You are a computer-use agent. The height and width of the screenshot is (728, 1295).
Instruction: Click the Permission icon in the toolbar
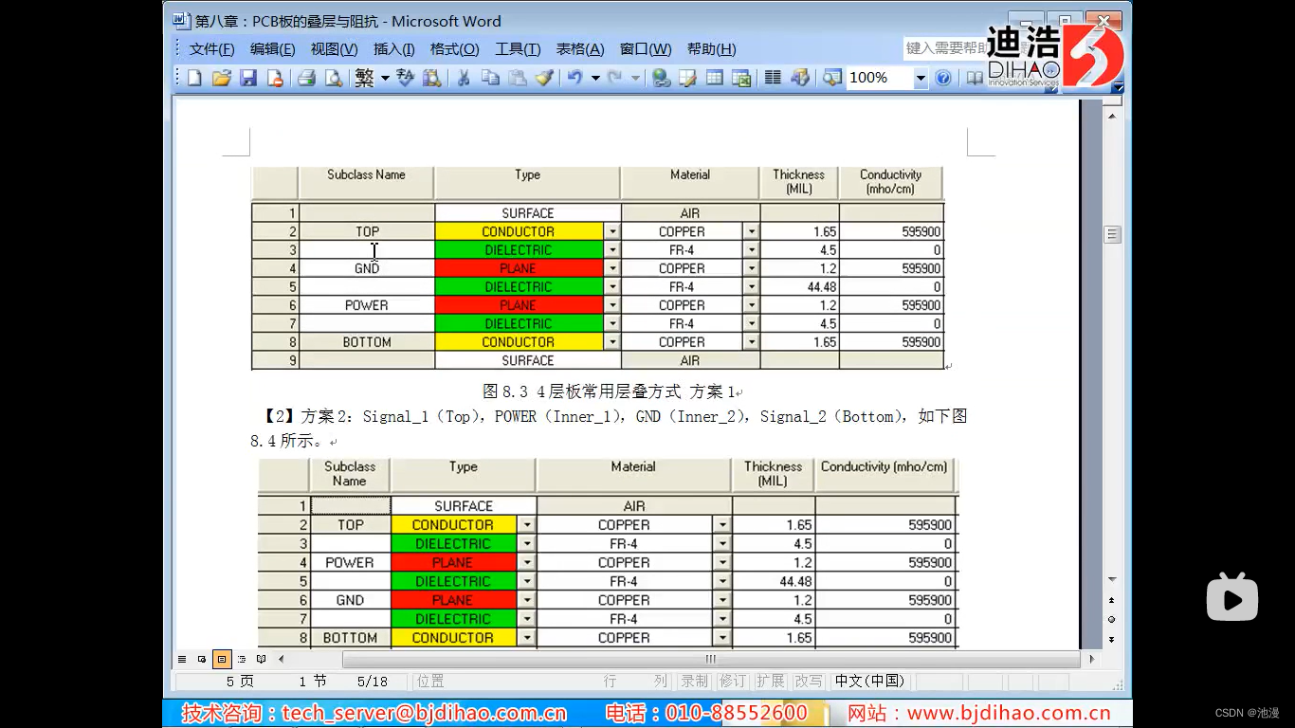pyautogui.click(x=275, y=78)
